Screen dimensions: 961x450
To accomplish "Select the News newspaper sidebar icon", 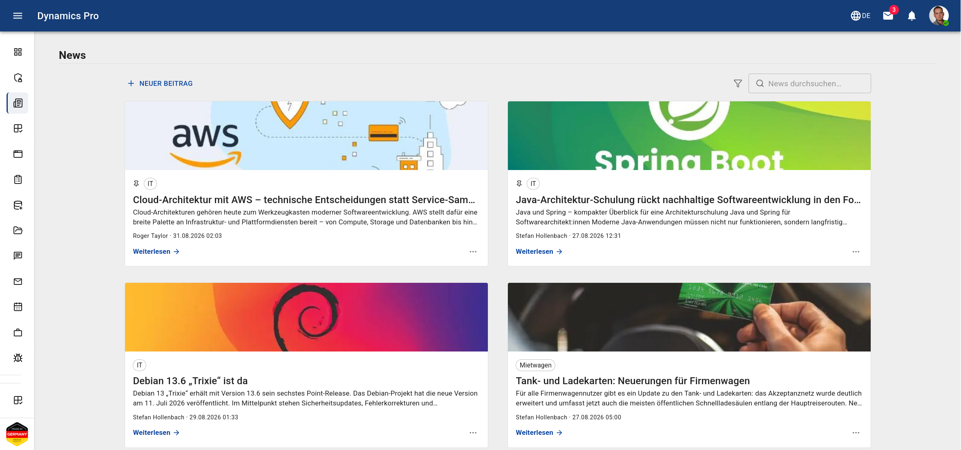I will pos(18,103).
